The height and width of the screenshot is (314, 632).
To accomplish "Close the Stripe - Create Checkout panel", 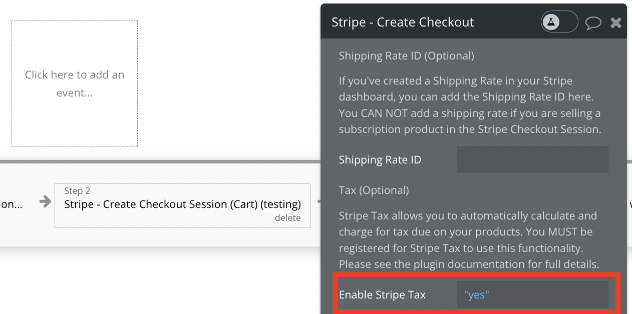I will pyautogui.click(x=616, y=22).
